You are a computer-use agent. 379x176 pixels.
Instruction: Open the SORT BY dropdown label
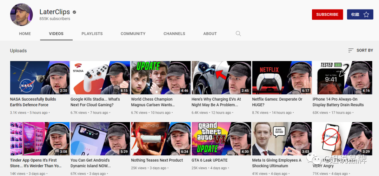[365, 50]
